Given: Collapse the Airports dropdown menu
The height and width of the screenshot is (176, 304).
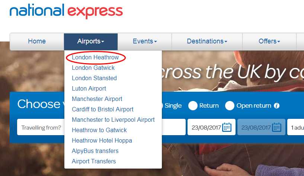Looking at the screenshot, I should point(91,41).
